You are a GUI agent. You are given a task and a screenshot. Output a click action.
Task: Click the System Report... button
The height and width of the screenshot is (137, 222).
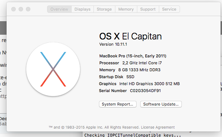coord(118,104)
